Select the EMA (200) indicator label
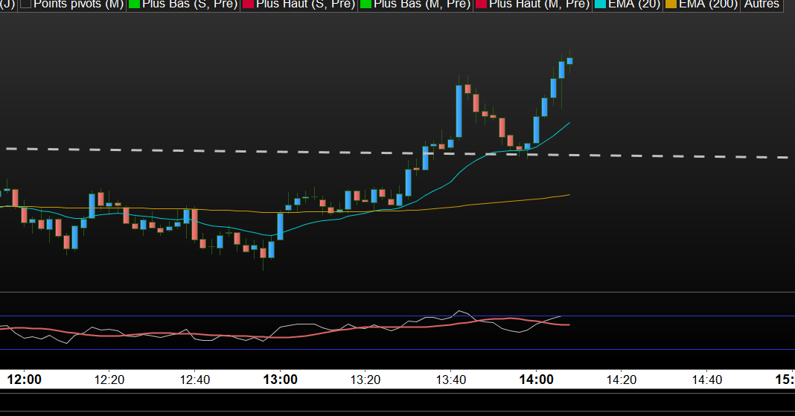Viewport: 795px width, 416px height. pyautogui.click(x=708, y=4)
